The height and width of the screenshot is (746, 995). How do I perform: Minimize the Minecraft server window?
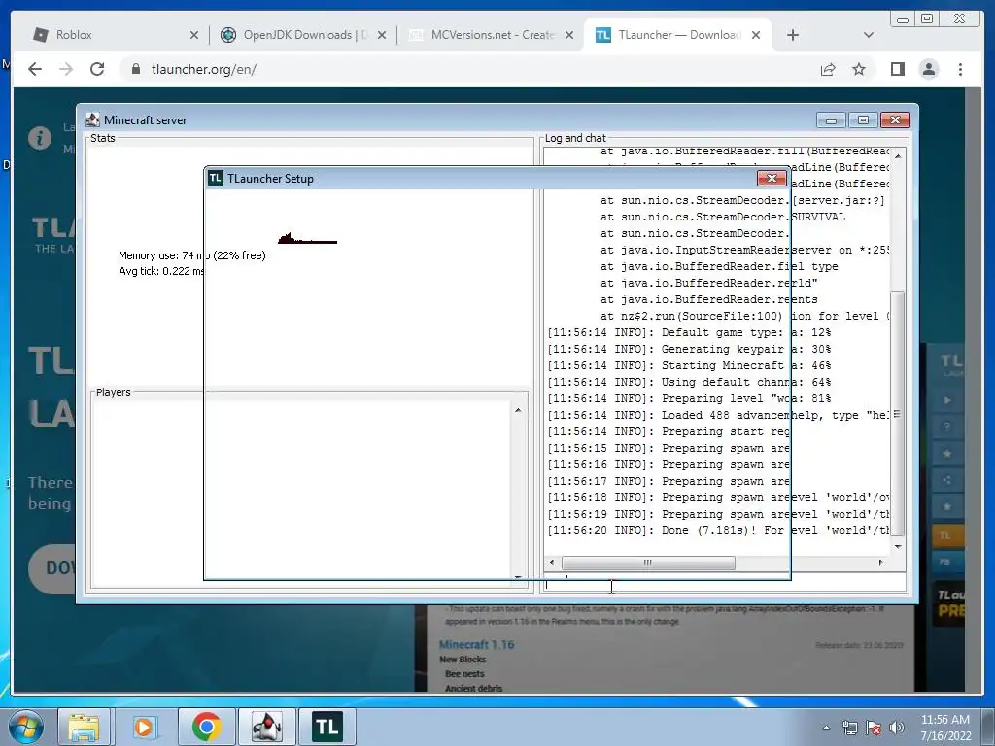click(x=832, y=119)
